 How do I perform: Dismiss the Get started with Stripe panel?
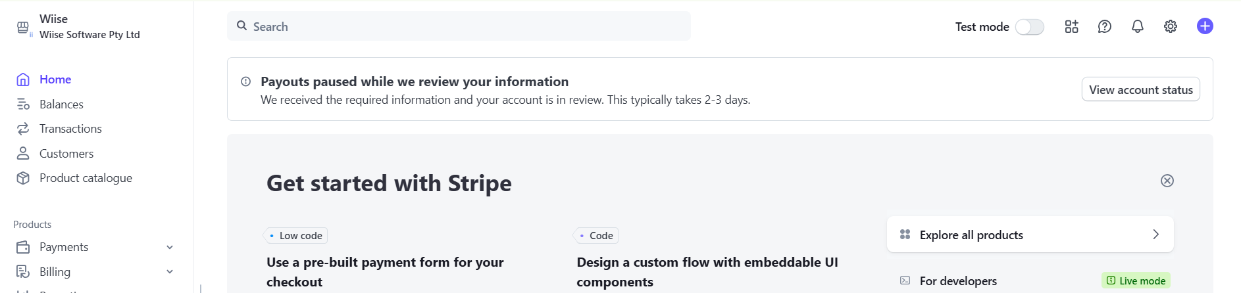click(x=1167, y=181)
